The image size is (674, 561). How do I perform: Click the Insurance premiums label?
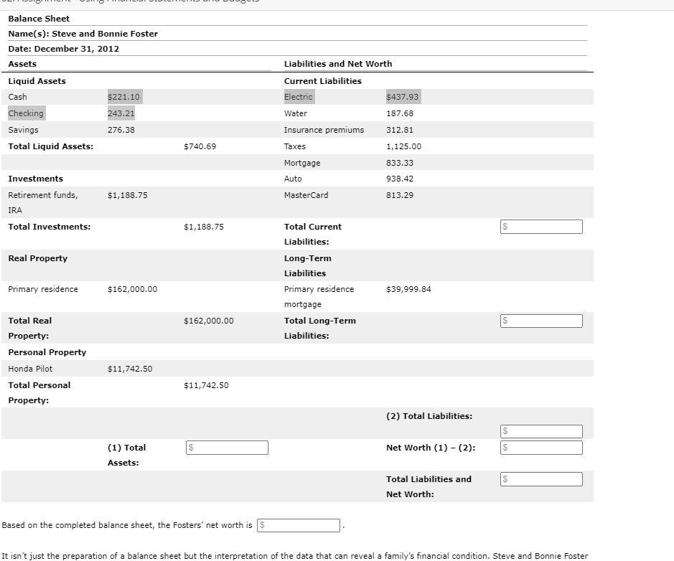pos(324,130)
